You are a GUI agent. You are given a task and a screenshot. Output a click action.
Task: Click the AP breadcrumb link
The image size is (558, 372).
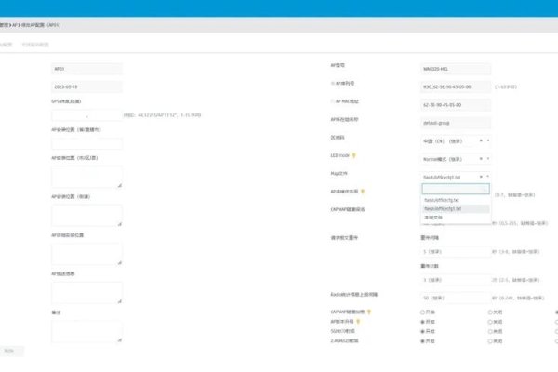pos(14,25)
